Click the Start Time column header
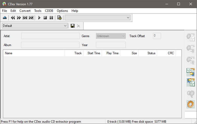197x124 pixels. click(93, 53)
